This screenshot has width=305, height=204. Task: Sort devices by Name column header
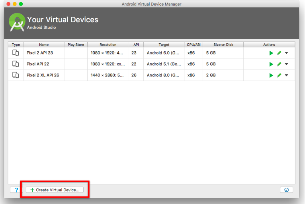pyautogui.click(x=44, y=45)
